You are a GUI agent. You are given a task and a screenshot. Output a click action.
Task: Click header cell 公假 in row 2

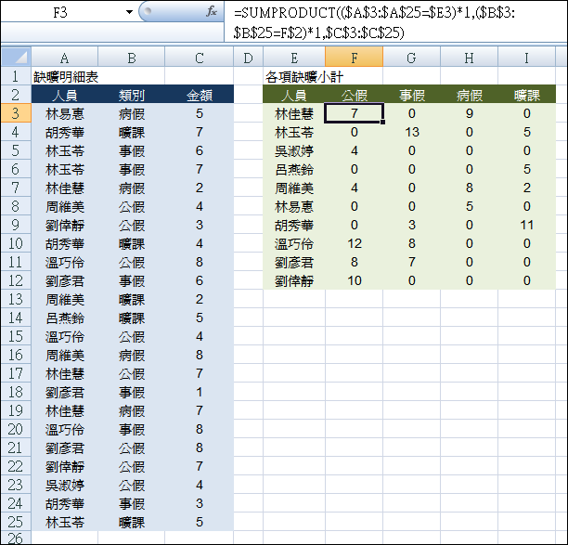pyautogui.click(x=354, y=95)
